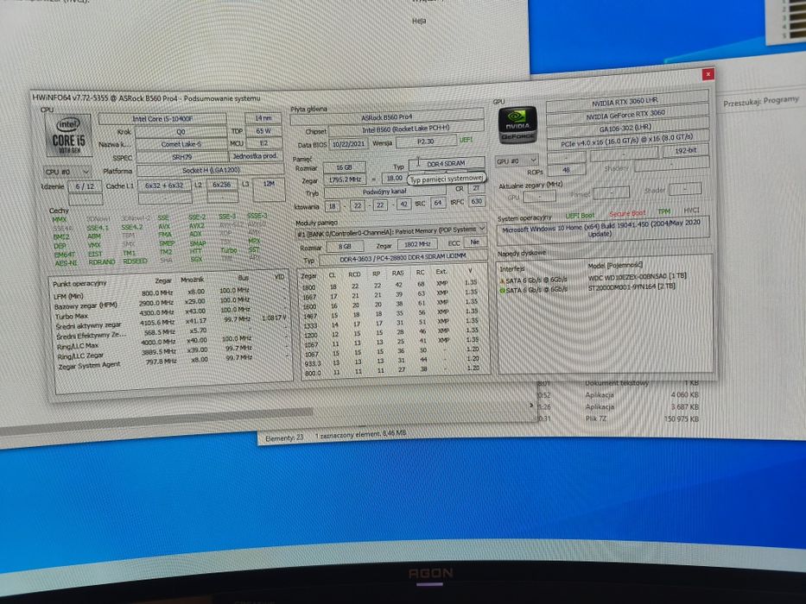Click the '14 nm' process value

(263, 118)
